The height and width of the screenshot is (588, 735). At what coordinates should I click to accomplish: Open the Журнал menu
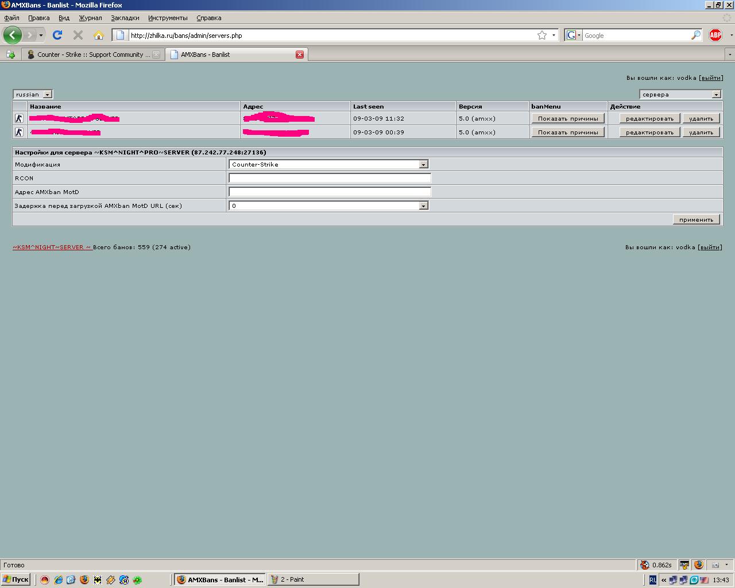pyautogui.click(x=90, y=18)
